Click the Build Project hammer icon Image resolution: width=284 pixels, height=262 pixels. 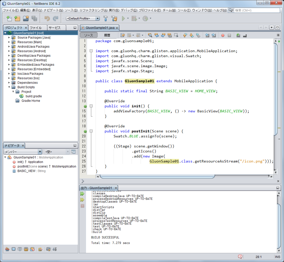[105, 18]
